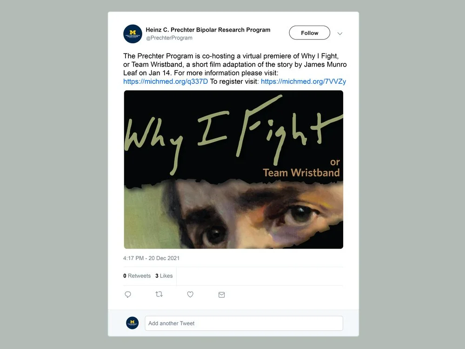
Task: Click the 4:17 PM tweet timestamp
Action: point(151,258)
